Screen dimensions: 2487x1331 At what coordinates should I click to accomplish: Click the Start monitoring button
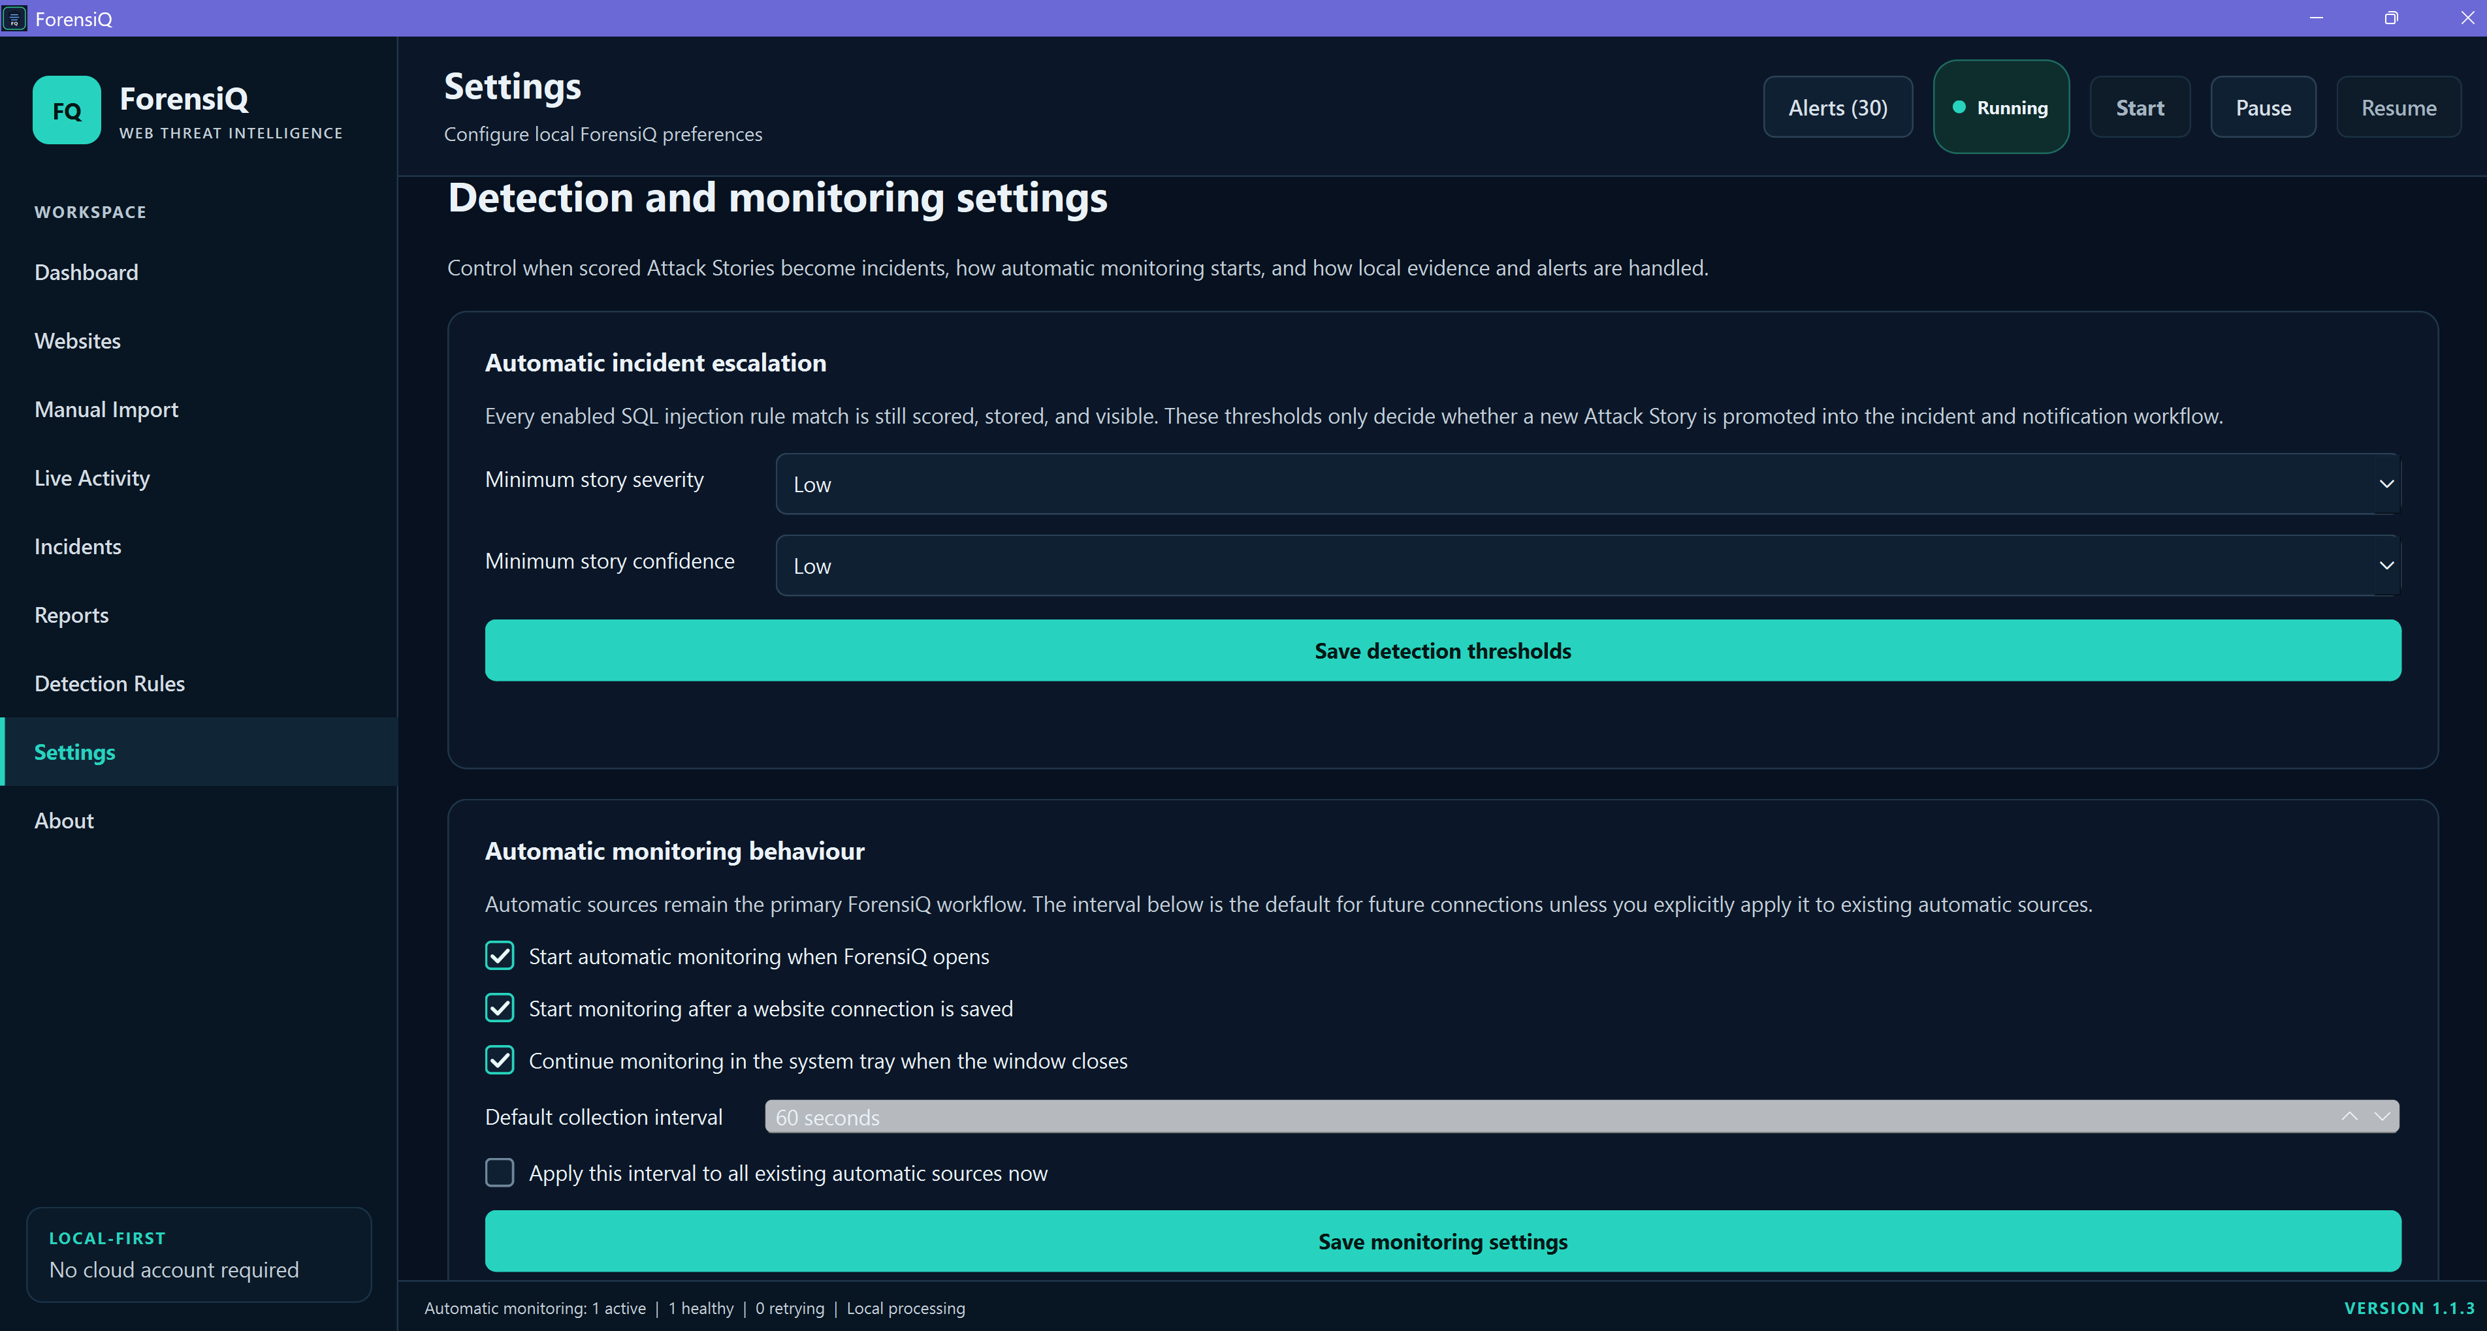point(2140,107)
